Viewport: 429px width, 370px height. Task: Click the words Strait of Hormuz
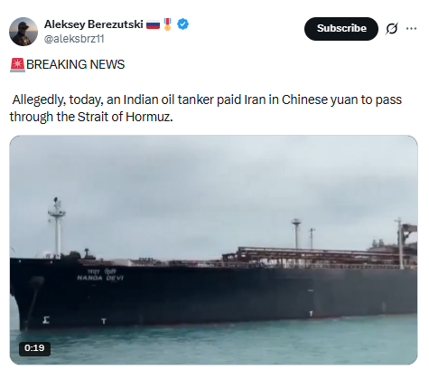coord(126,117)
